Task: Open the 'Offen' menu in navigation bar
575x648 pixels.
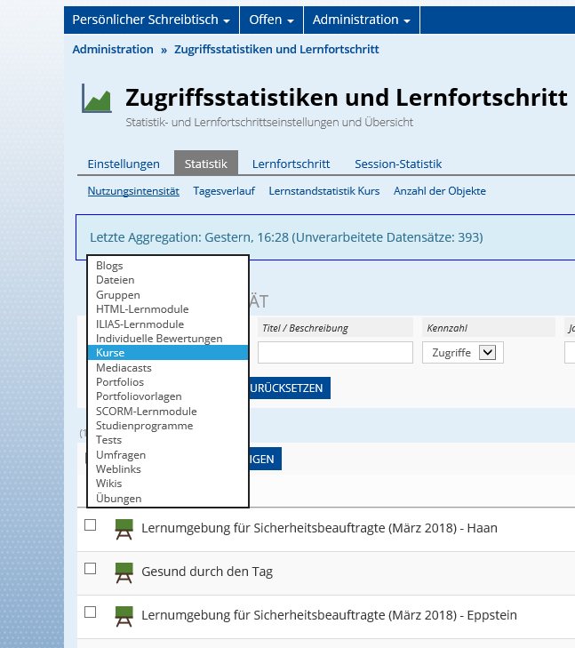Action: 272,20
